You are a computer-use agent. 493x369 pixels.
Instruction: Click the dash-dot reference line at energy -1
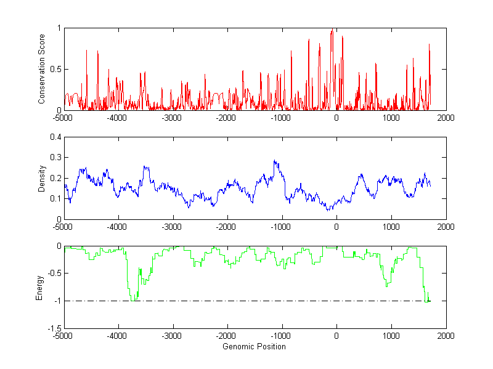[246, 301]
